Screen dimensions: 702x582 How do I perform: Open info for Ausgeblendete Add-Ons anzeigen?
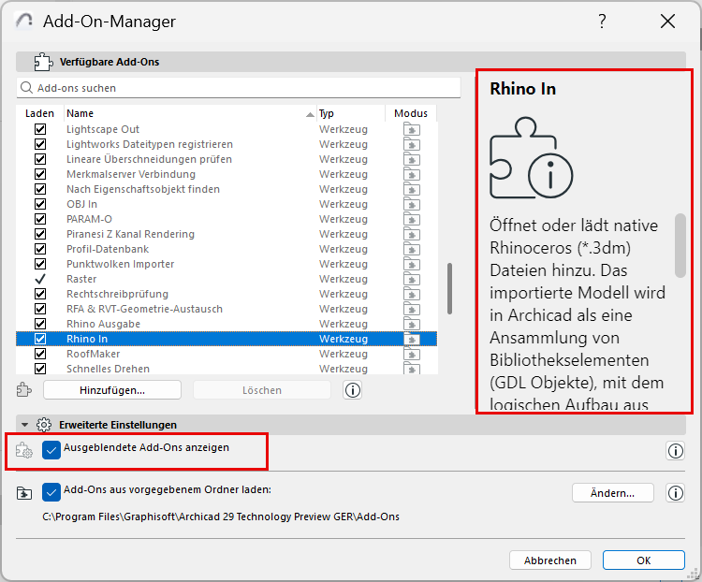pyautogui.click(x=675, y=451)
